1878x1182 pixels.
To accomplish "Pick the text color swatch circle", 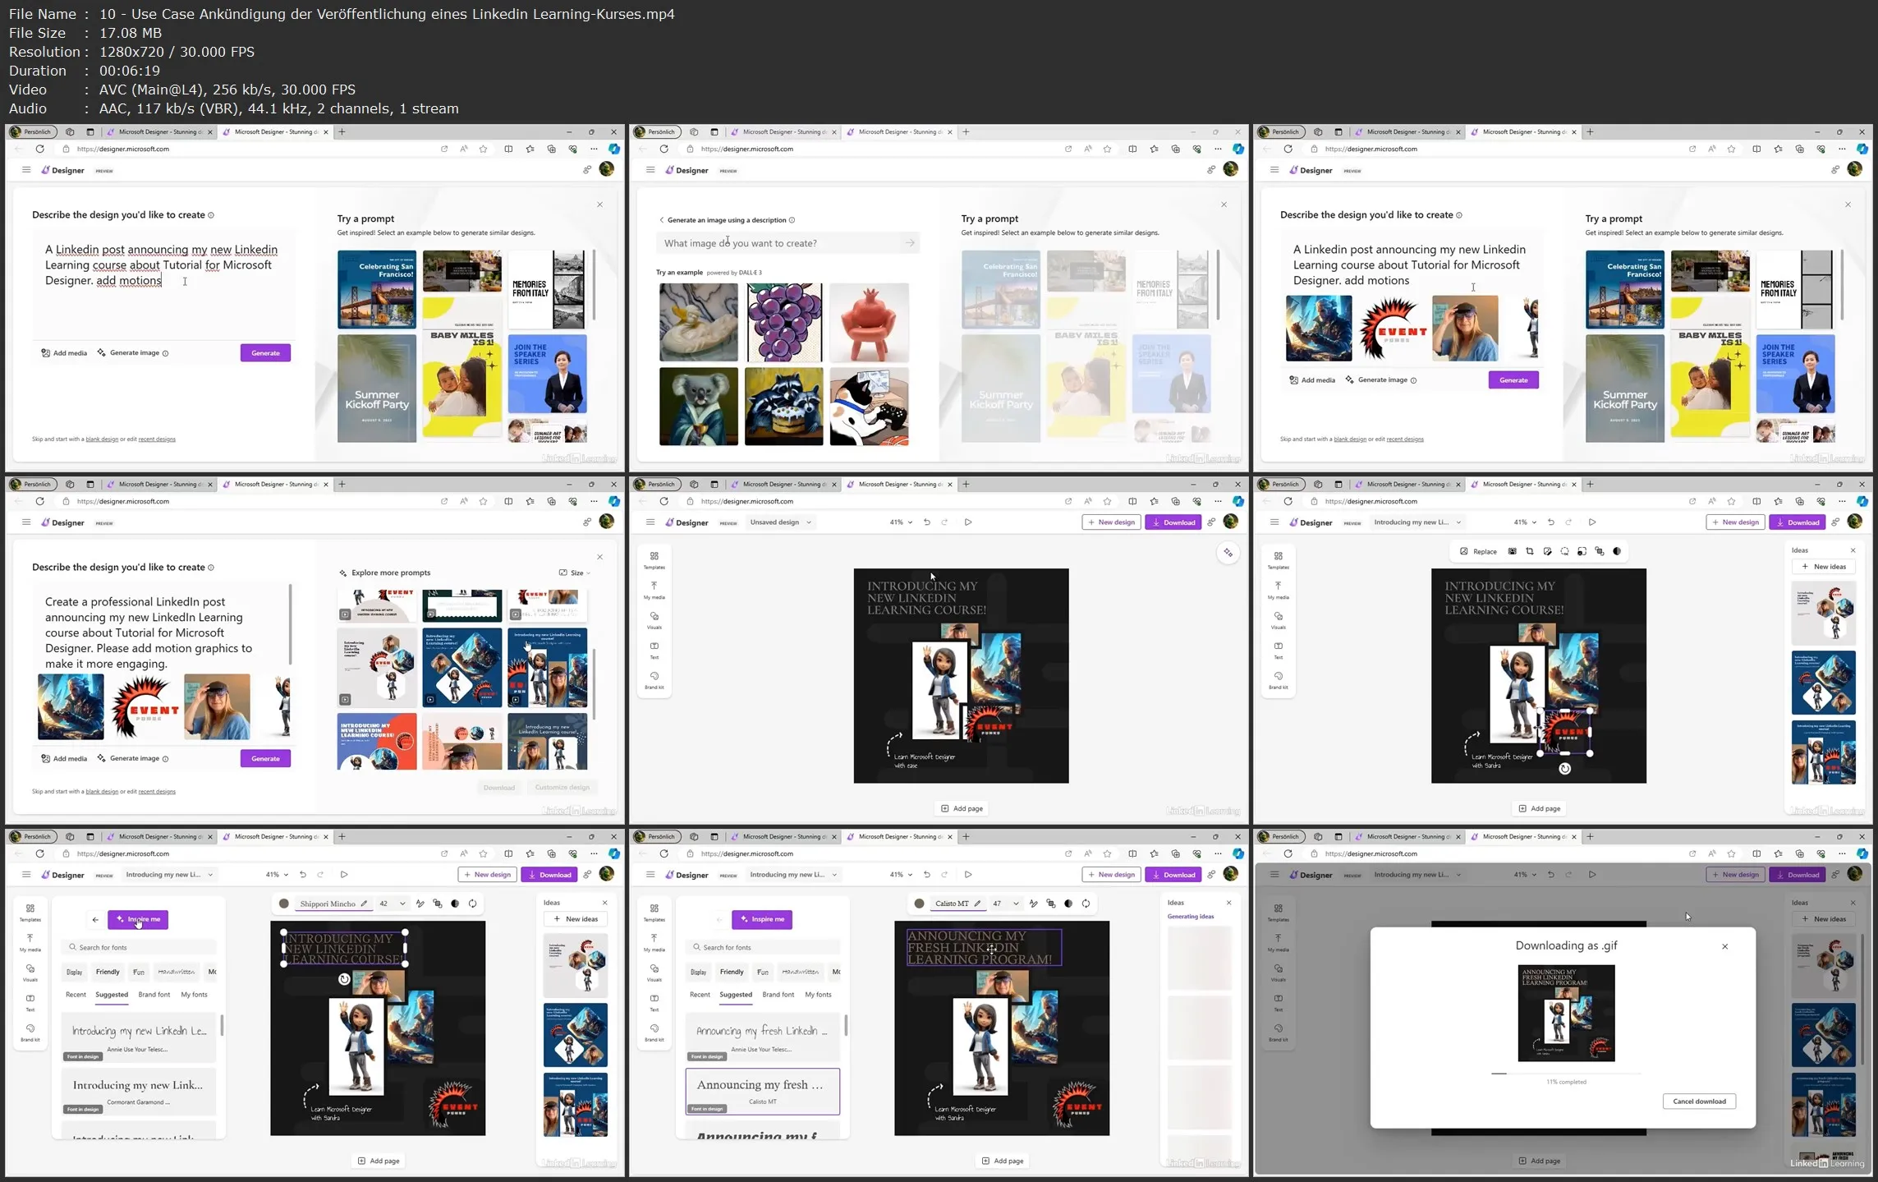I will [919, 903].
